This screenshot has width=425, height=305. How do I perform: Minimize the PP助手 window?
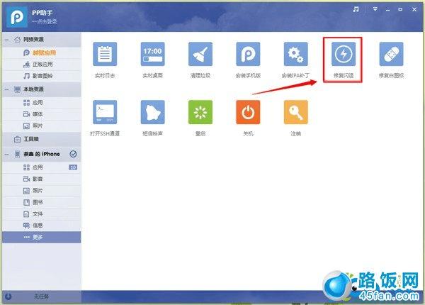coord(388,10)
